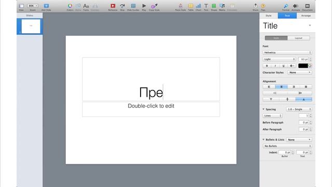Viewport: 332px width, 187px height.
Task: Open the 1.0 - Single spacing dropdown
Action: 299,109
